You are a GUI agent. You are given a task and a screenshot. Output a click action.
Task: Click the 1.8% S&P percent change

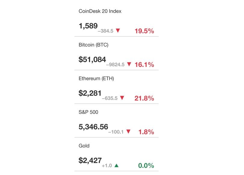tap(146, 132)
